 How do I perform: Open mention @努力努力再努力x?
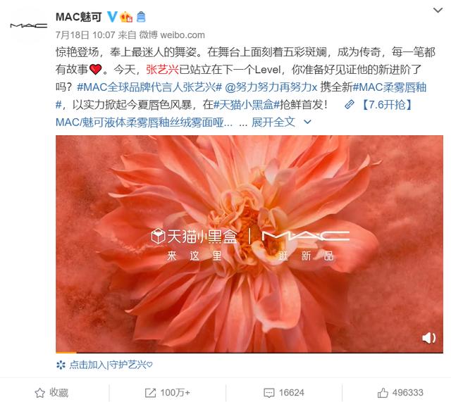tap(271, 87)
